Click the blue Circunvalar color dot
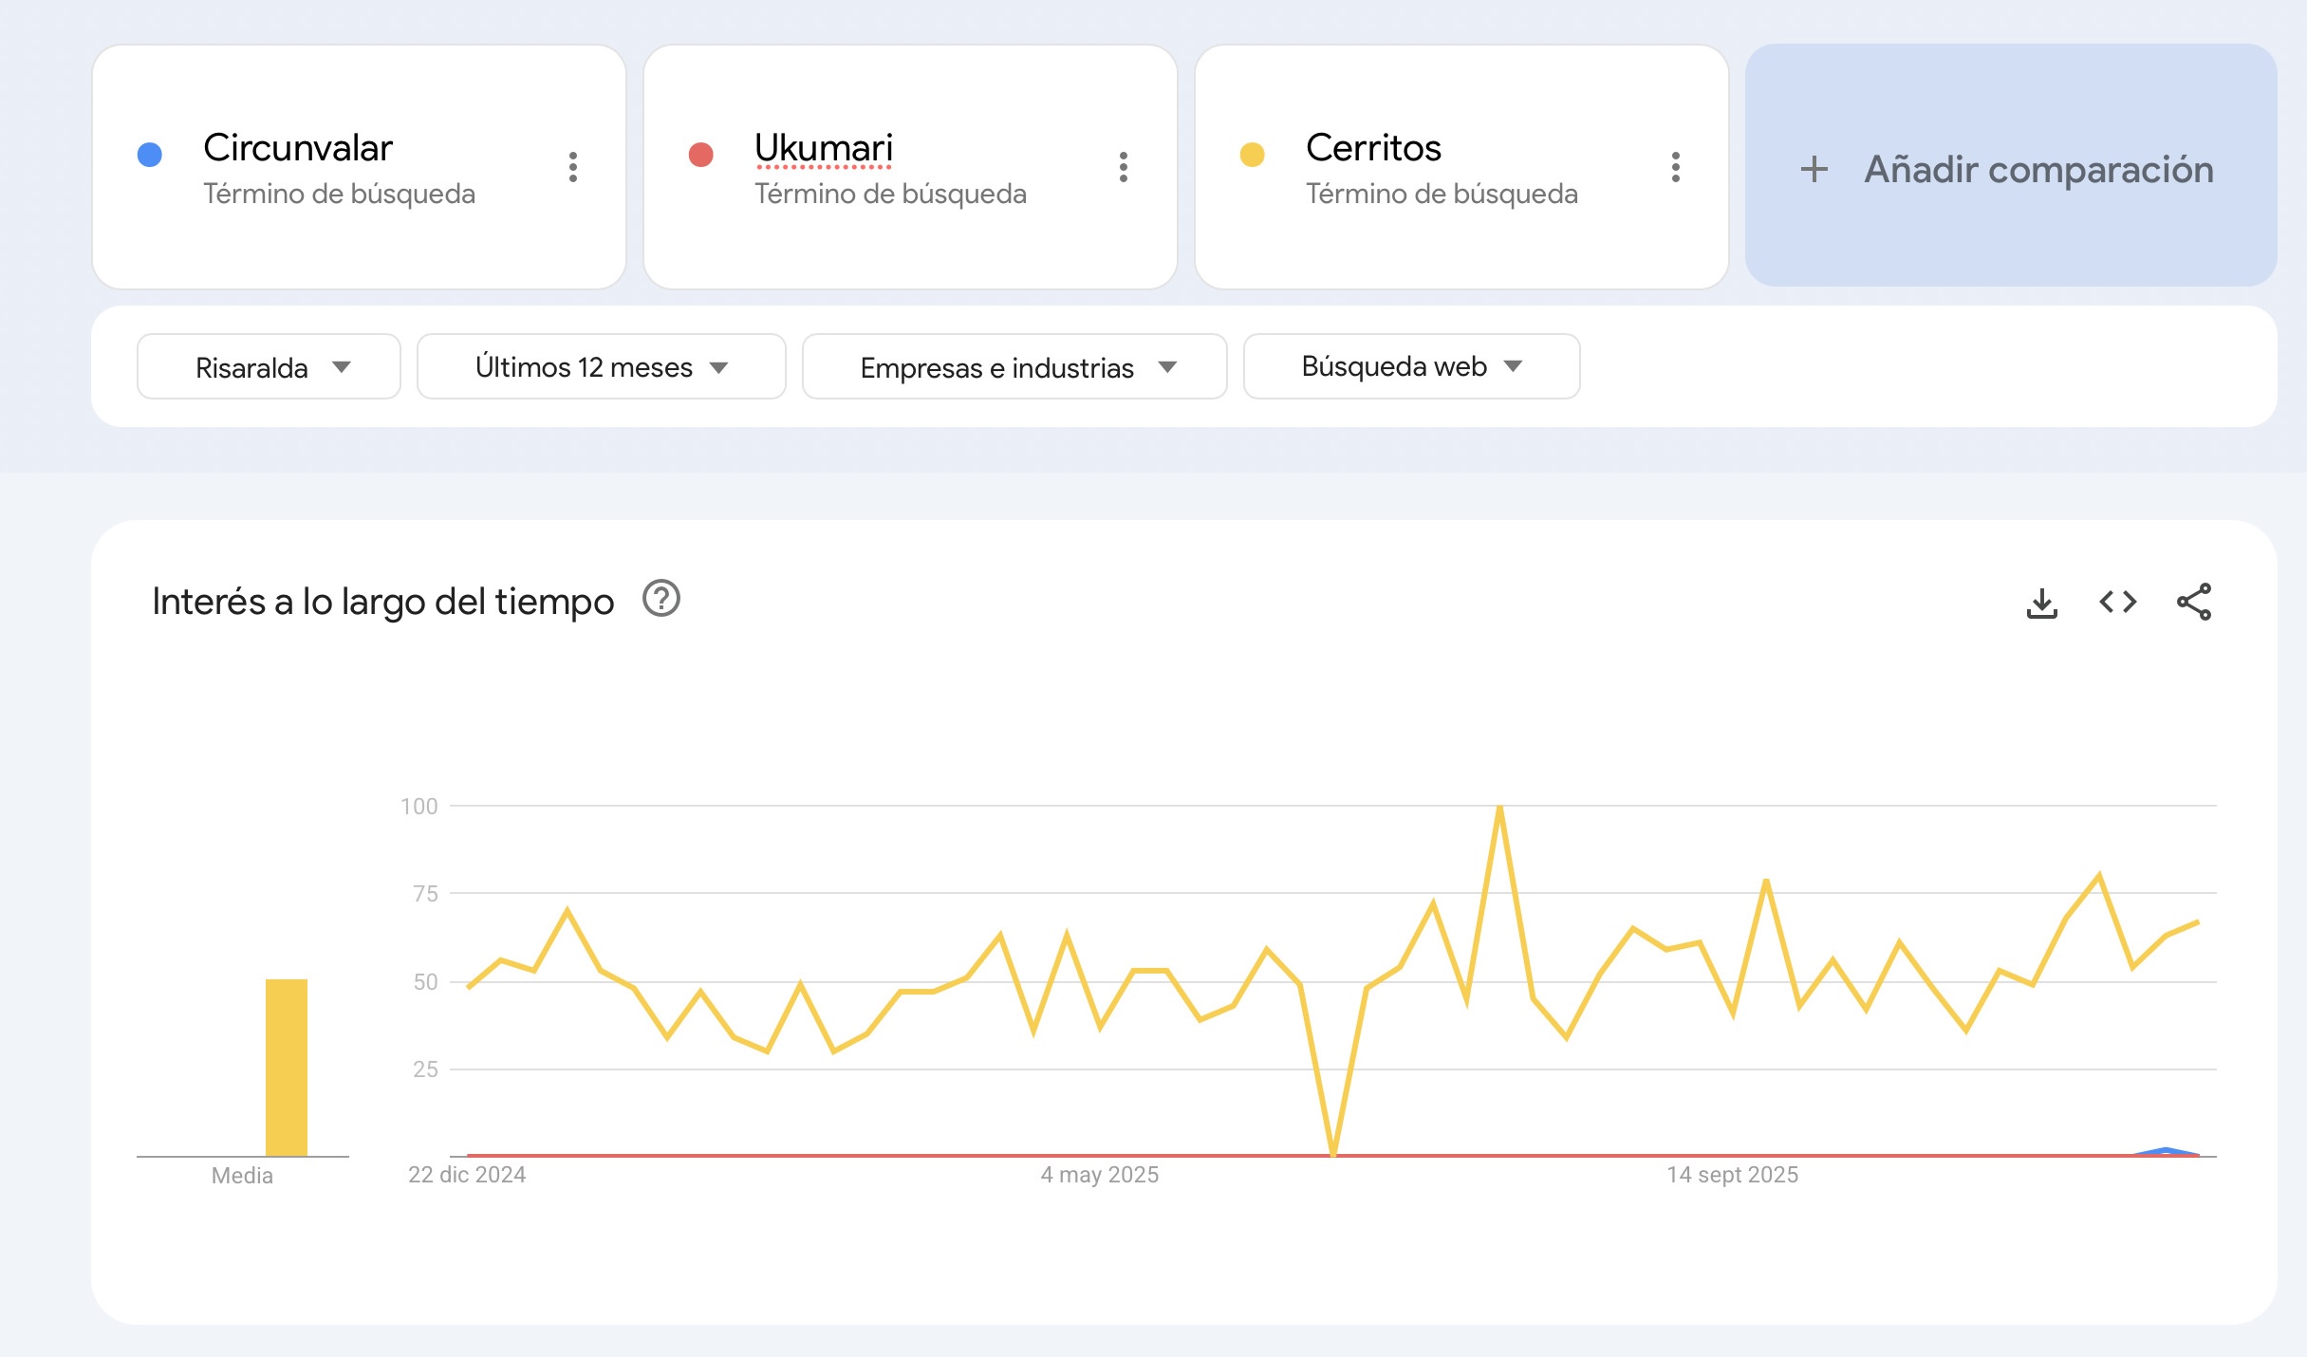Screen dimensions: 2307x1357 click(x=150, y=155)
